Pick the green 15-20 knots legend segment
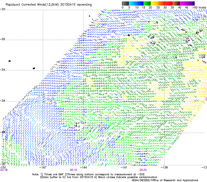Viewport: 207px width, 182px height. point(147,3)
